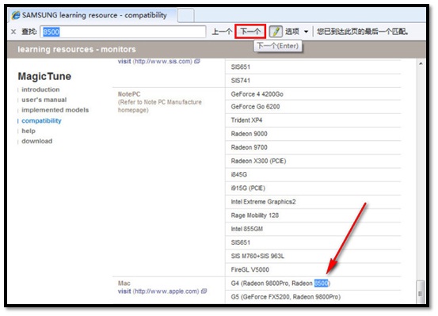The image size is (438, 316).
Task: Click the NotePC category label
Action: pyautogui.click(x=129, y=94)
